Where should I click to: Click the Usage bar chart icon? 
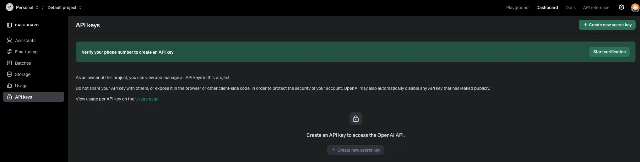(9, 86)
